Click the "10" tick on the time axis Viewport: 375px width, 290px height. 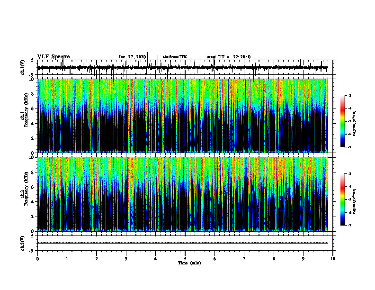pos(333,259)
